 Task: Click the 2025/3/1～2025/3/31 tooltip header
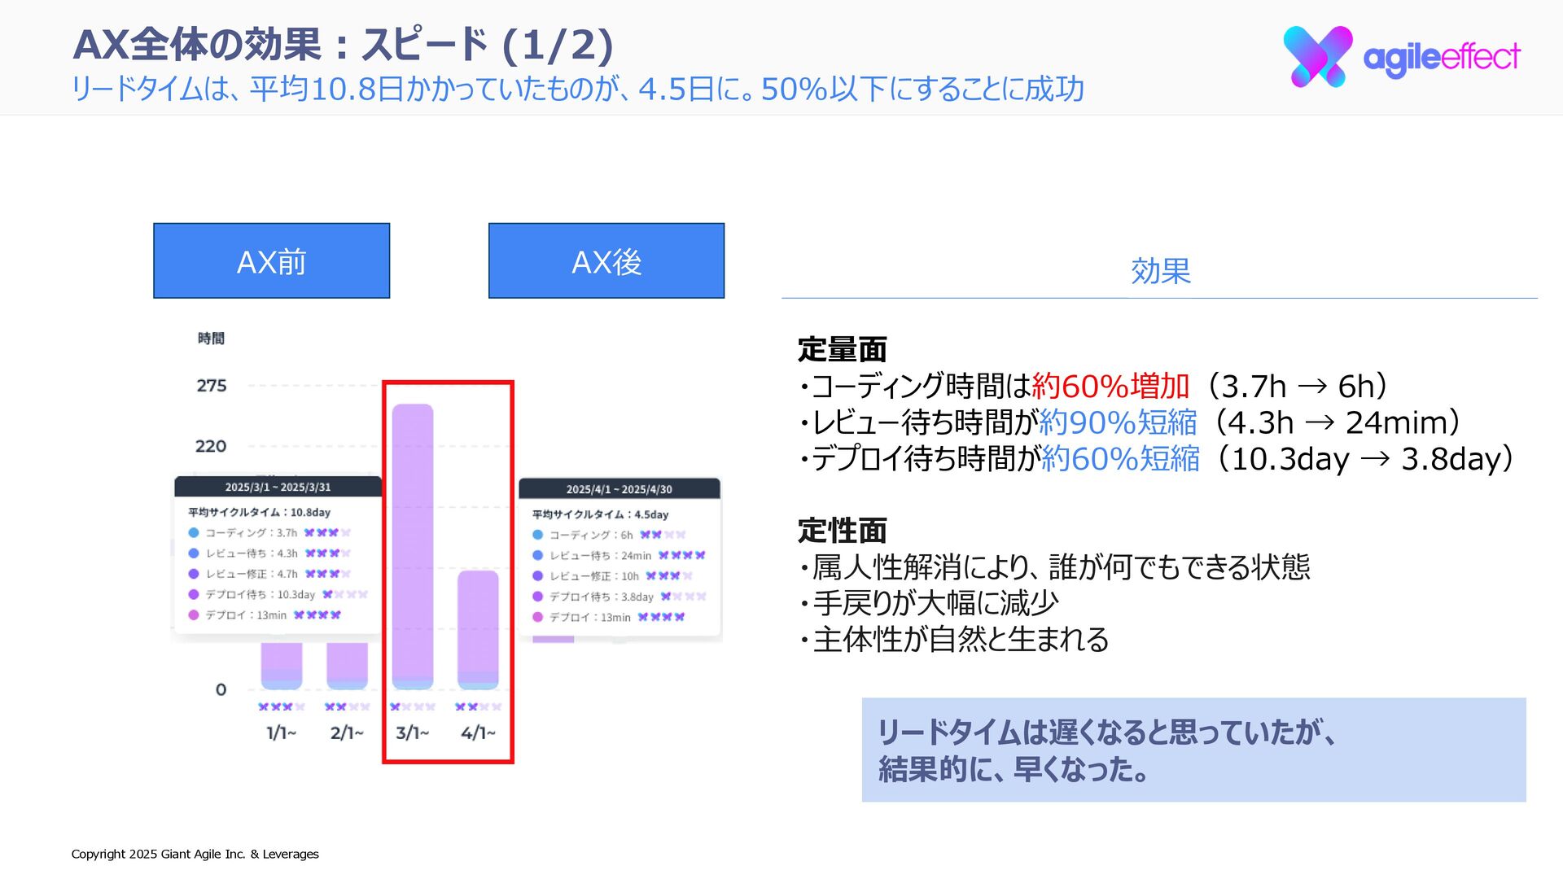point(278,487)
